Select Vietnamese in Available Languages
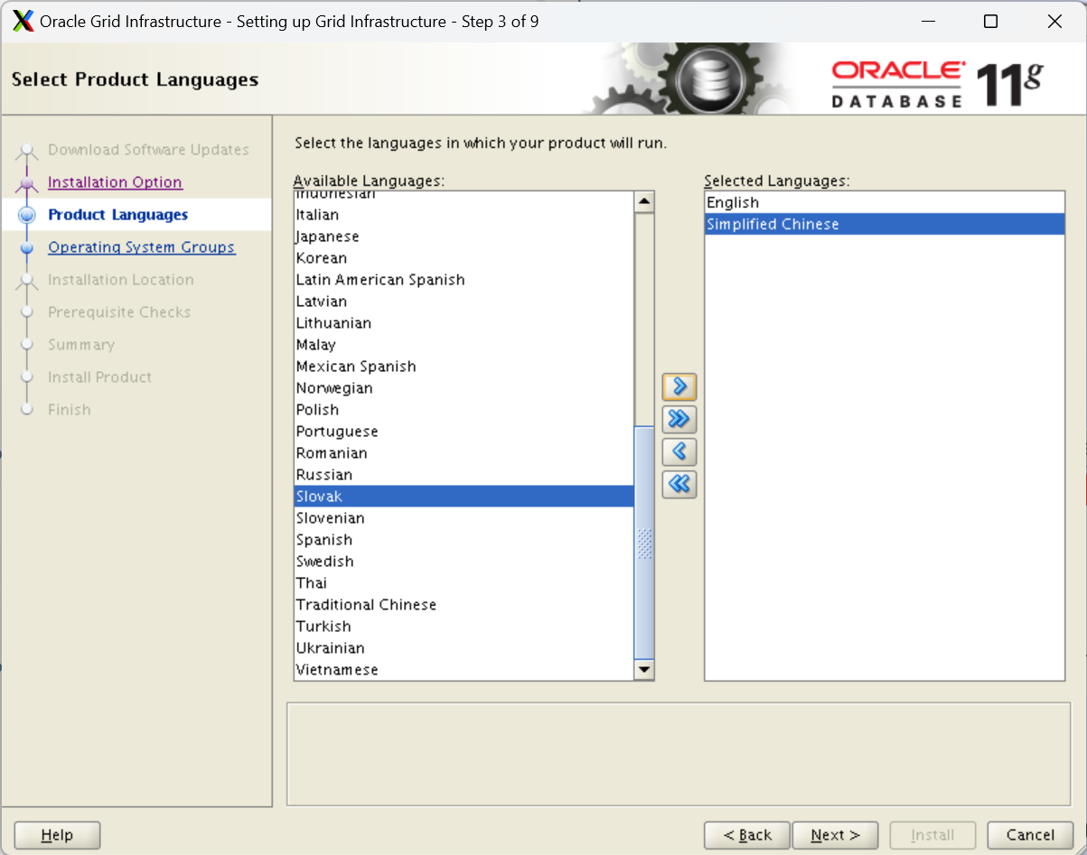 click(x=464, y=670)
